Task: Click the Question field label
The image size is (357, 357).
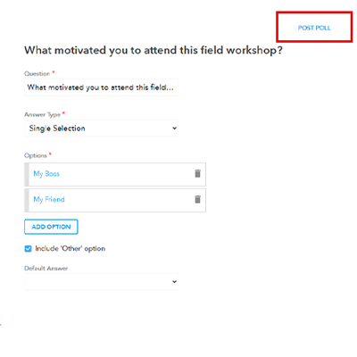Action: coord(37,73)
